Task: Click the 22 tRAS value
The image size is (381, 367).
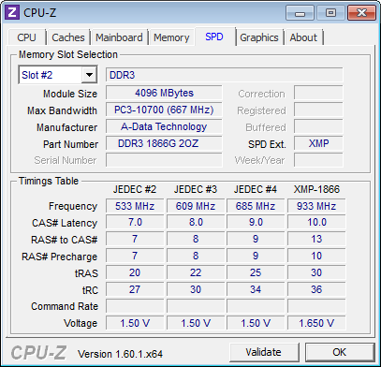Action: tap(196, 272)
